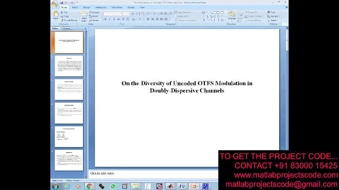
Task: Open the Windows Start menu
Action: coord(56,186)
